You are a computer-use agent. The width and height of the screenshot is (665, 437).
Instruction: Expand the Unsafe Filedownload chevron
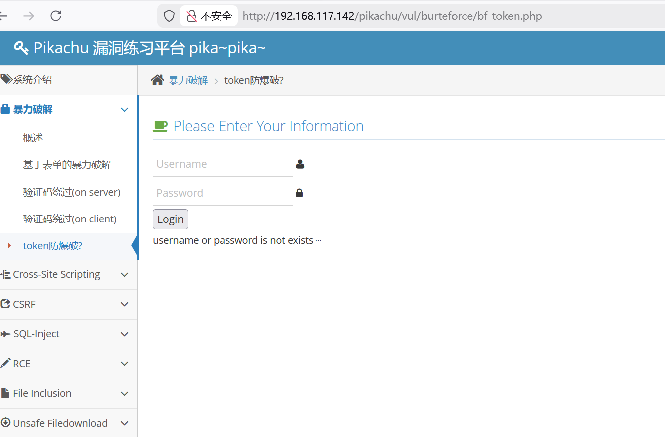pos(125,423)
